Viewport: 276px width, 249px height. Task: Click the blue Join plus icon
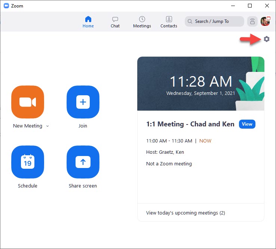coord(83,102)
